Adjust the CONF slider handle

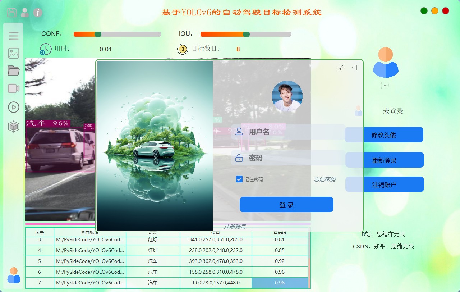pos(98,34)
